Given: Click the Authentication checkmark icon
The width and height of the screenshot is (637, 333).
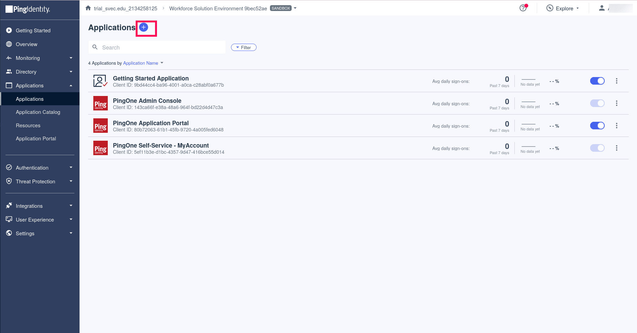Looking at the screenshot, I should (x=9, y=168).
